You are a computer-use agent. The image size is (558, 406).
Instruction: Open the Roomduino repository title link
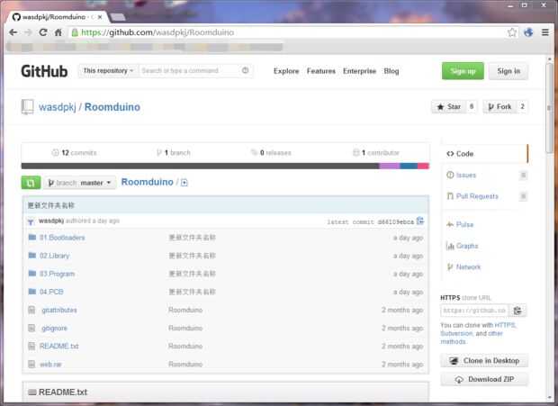pos(112,107)
